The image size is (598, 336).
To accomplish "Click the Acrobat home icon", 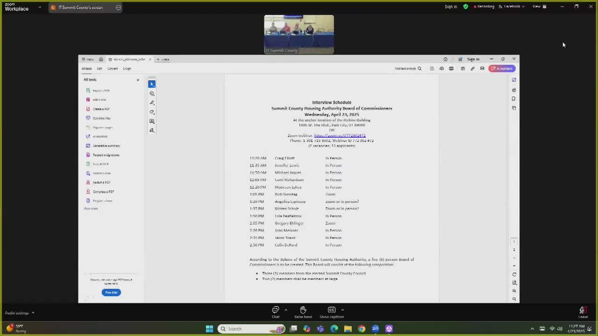I will click(101, 59).
